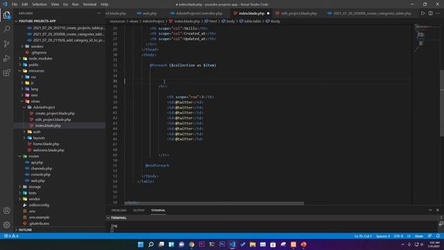Click the feedback icon in the status bar
444x250 pixels.
tap(430, 236)
